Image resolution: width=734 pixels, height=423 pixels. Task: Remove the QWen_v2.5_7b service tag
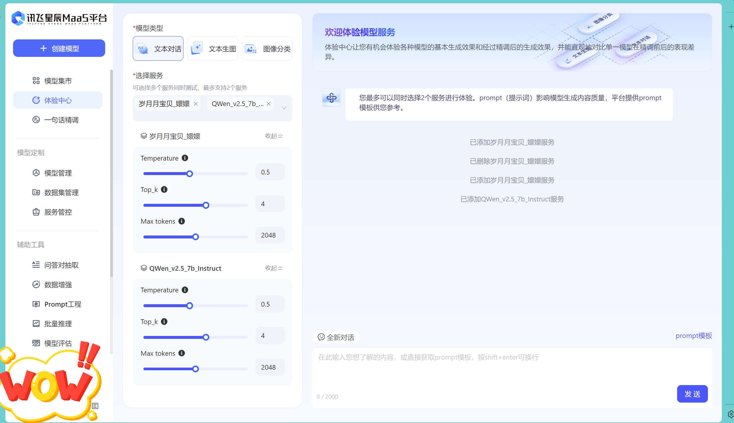(x=268, y=104)
